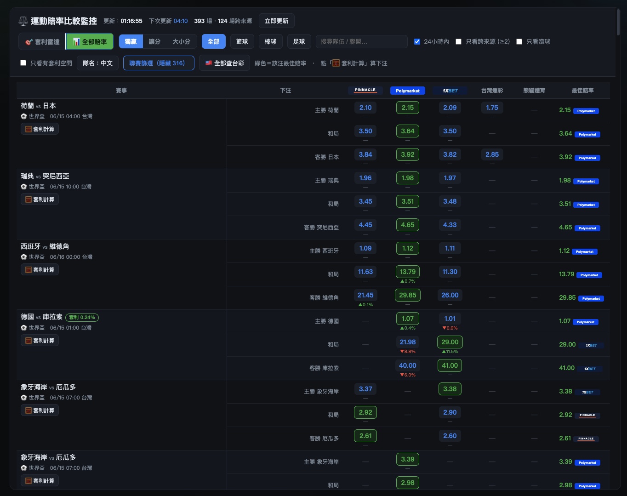Open 套利計算 for 荷蘭 vs 日本
This screenshot has width=627, height=496.
point(40,129)
